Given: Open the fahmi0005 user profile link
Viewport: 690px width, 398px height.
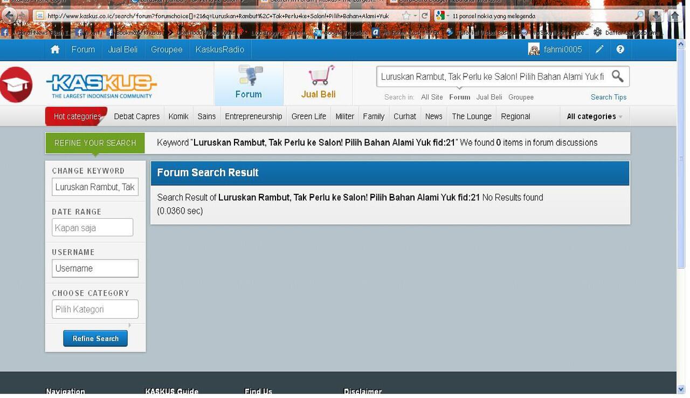Looking at the screenshot, I should coord(563,50).
